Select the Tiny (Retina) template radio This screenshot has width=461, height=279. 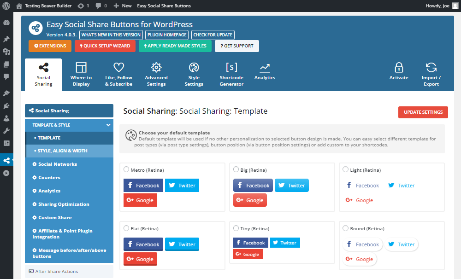click(236, 228)
